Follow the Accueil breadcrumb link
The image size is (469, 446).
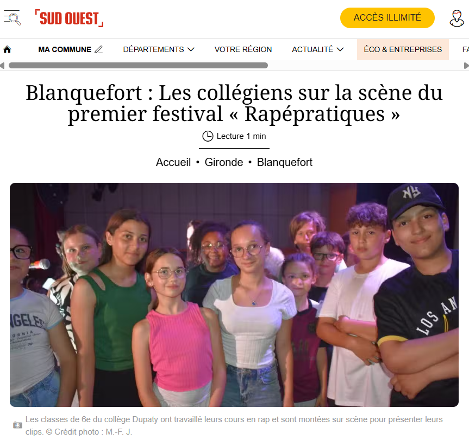click(x=173, y=162)
